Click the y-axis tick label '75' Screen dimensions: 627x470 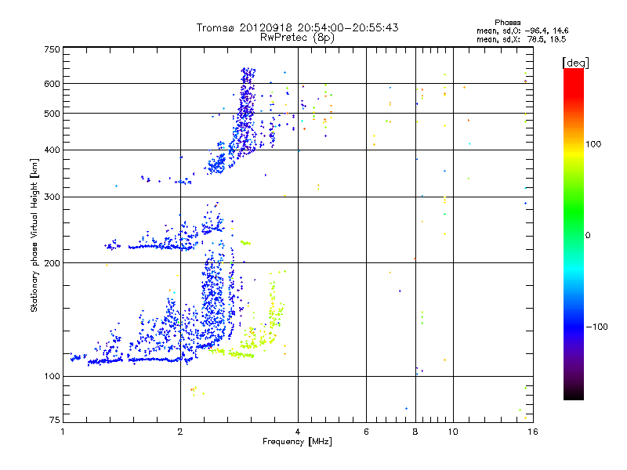(x=55, y=420)
